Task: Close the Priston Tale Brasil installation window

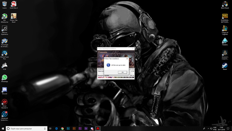Action: 133,48
